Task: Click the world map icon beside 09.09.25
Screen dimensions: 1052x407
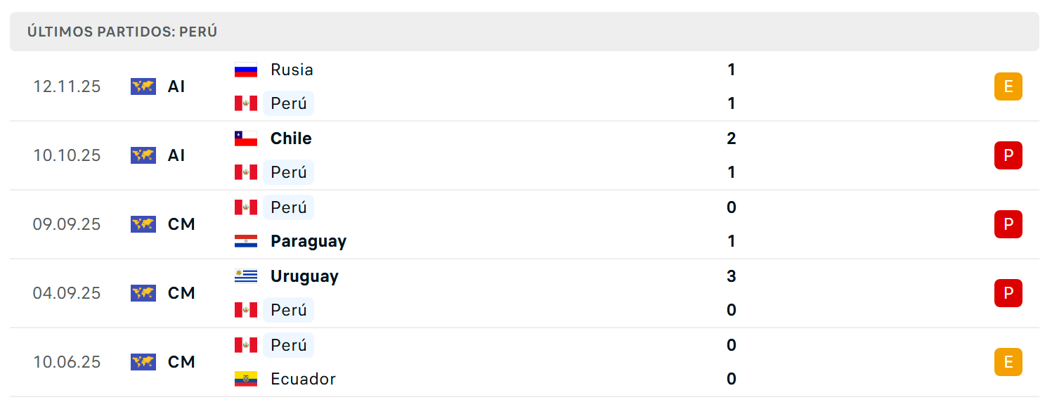Action: [143, 224]
